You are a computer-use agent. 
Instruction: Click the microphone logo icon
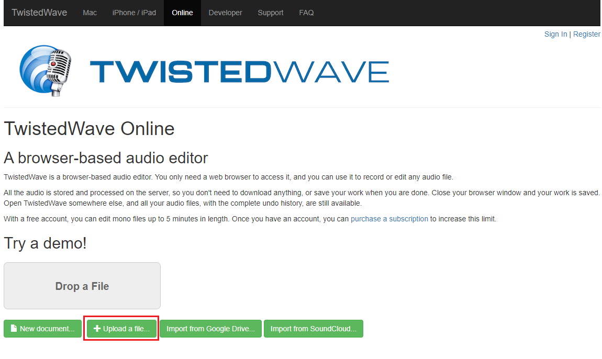click(x=46, y=71)
